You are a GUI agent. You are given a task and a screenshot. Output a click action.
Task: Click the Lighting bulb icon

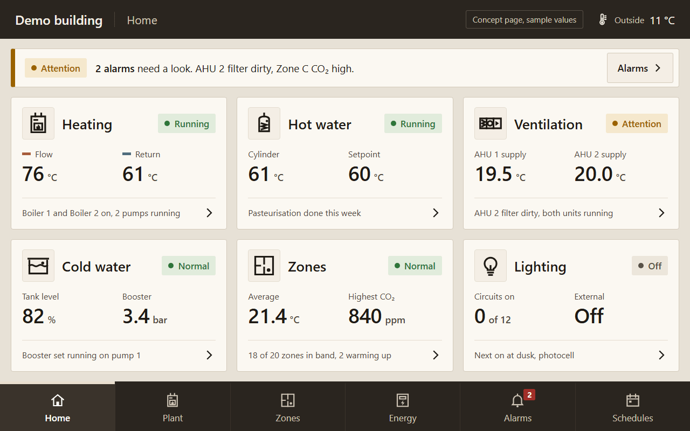[491, 266]
